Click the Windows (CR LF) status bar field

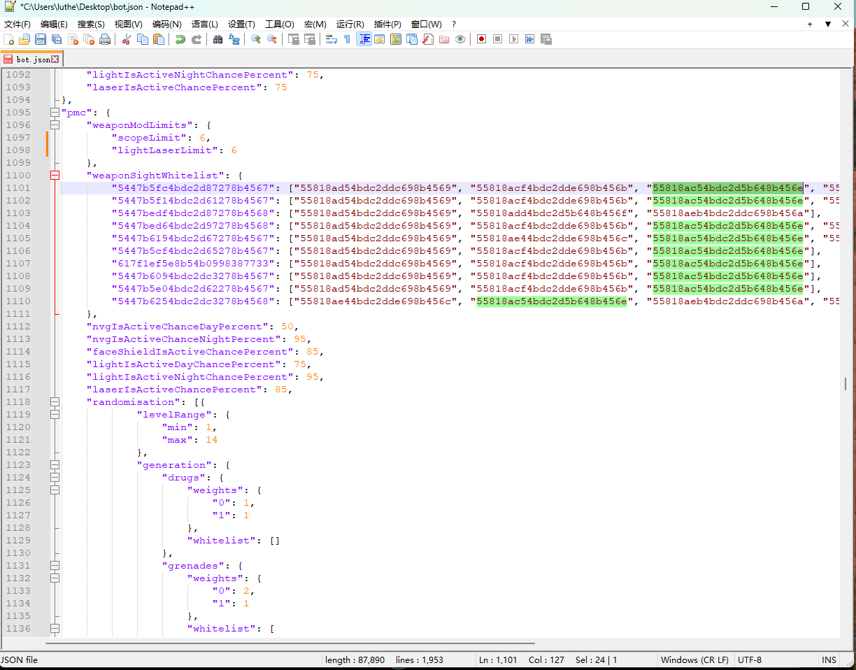694,660
